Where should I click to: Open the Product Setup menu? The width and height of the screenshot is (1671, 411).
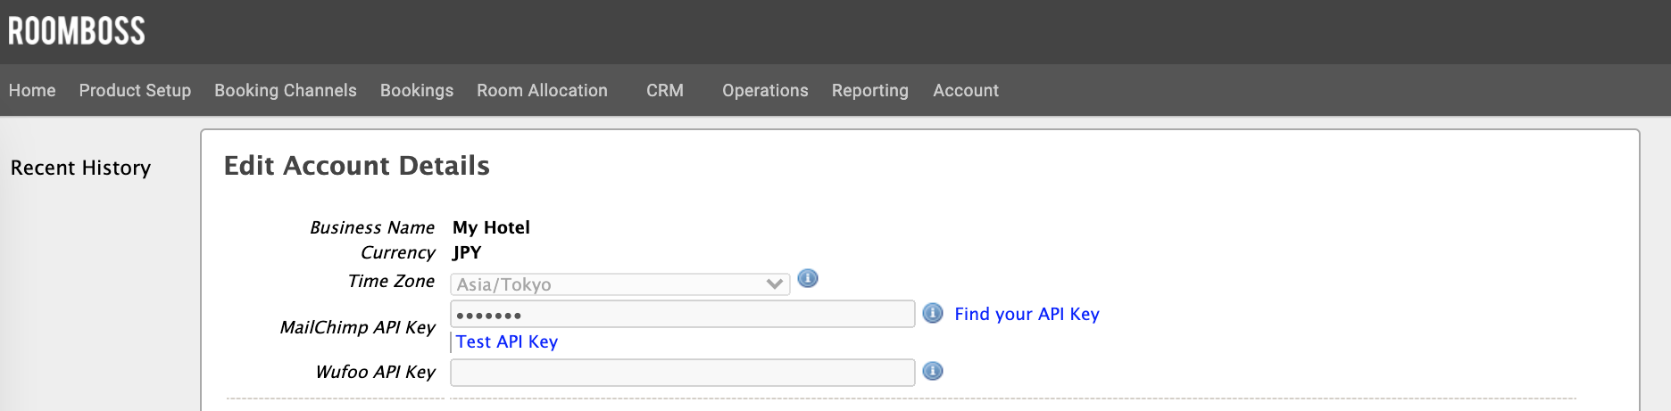coord(135,90)
